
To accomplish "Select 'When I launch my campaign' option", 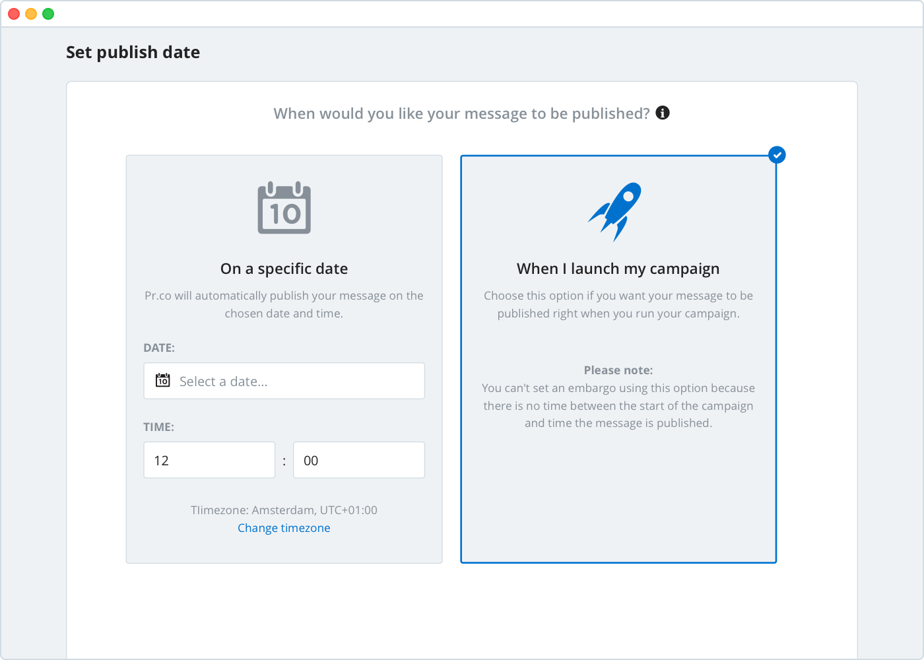I will pyautogui.click(x=618, y=359).
